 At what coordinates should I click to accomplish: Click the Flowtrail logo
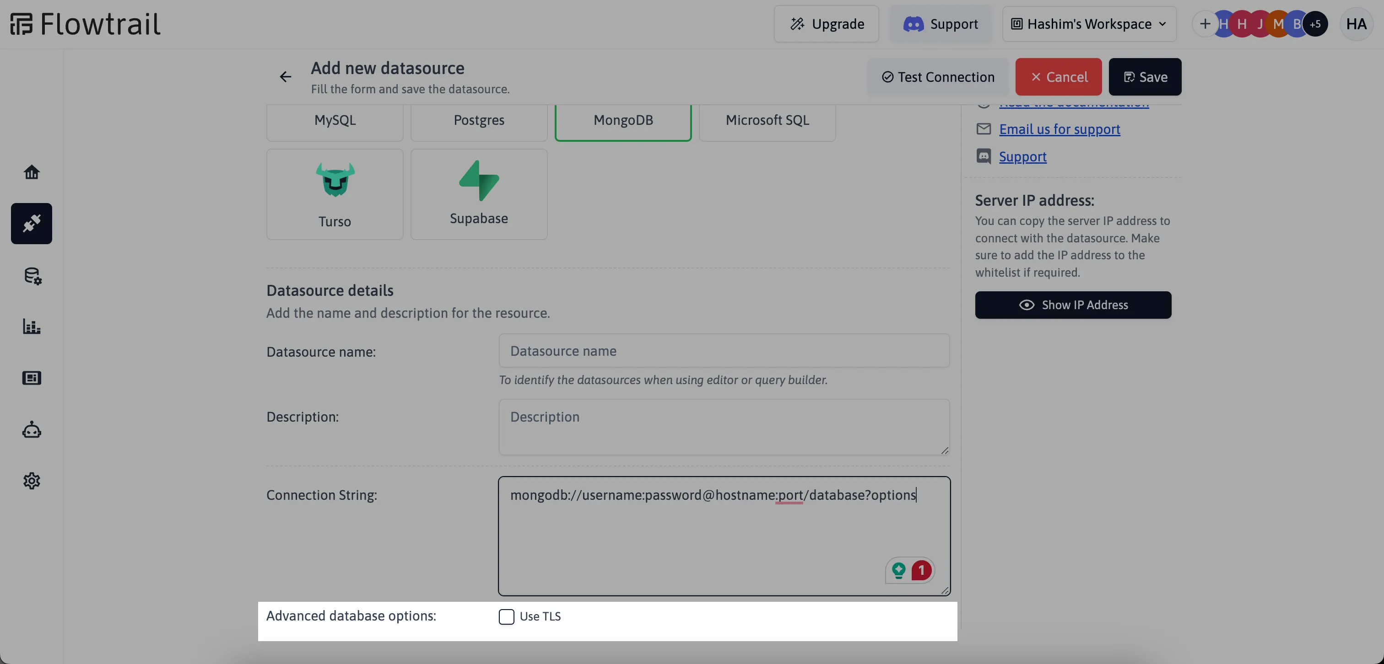pos(86,24)
